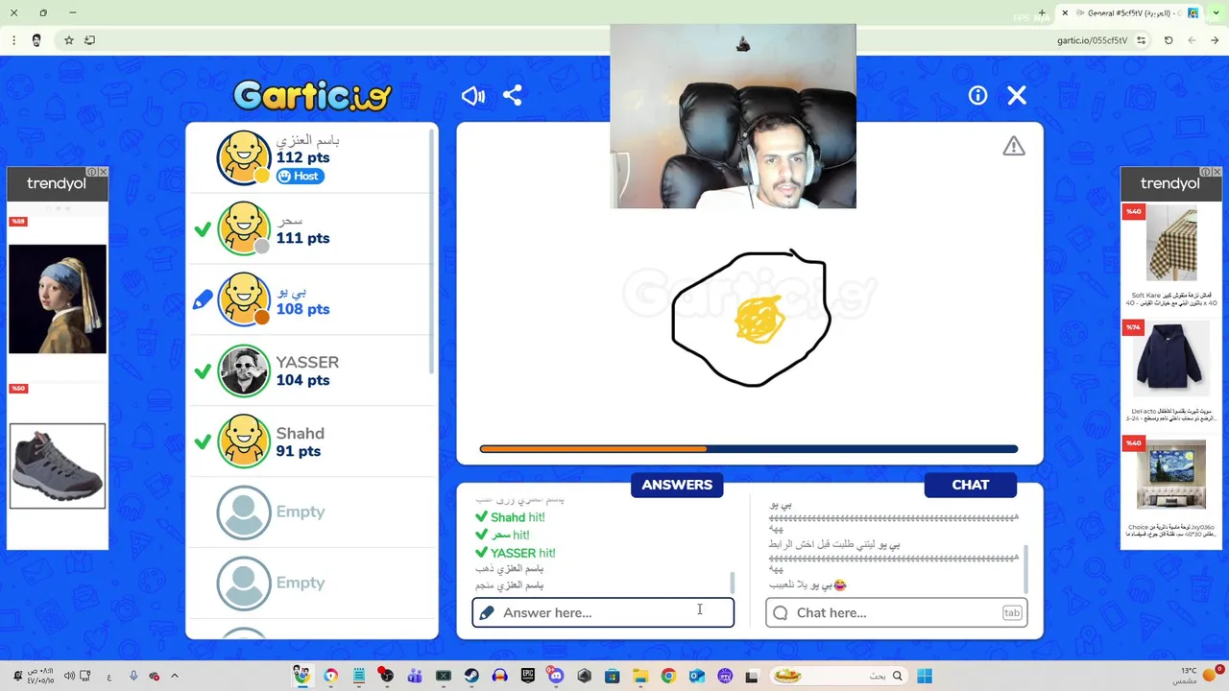This screenshot has width=1229, height=691.
Task: Open Microsoft Teams from the taskbar
Action: click(x=415, y=676)
